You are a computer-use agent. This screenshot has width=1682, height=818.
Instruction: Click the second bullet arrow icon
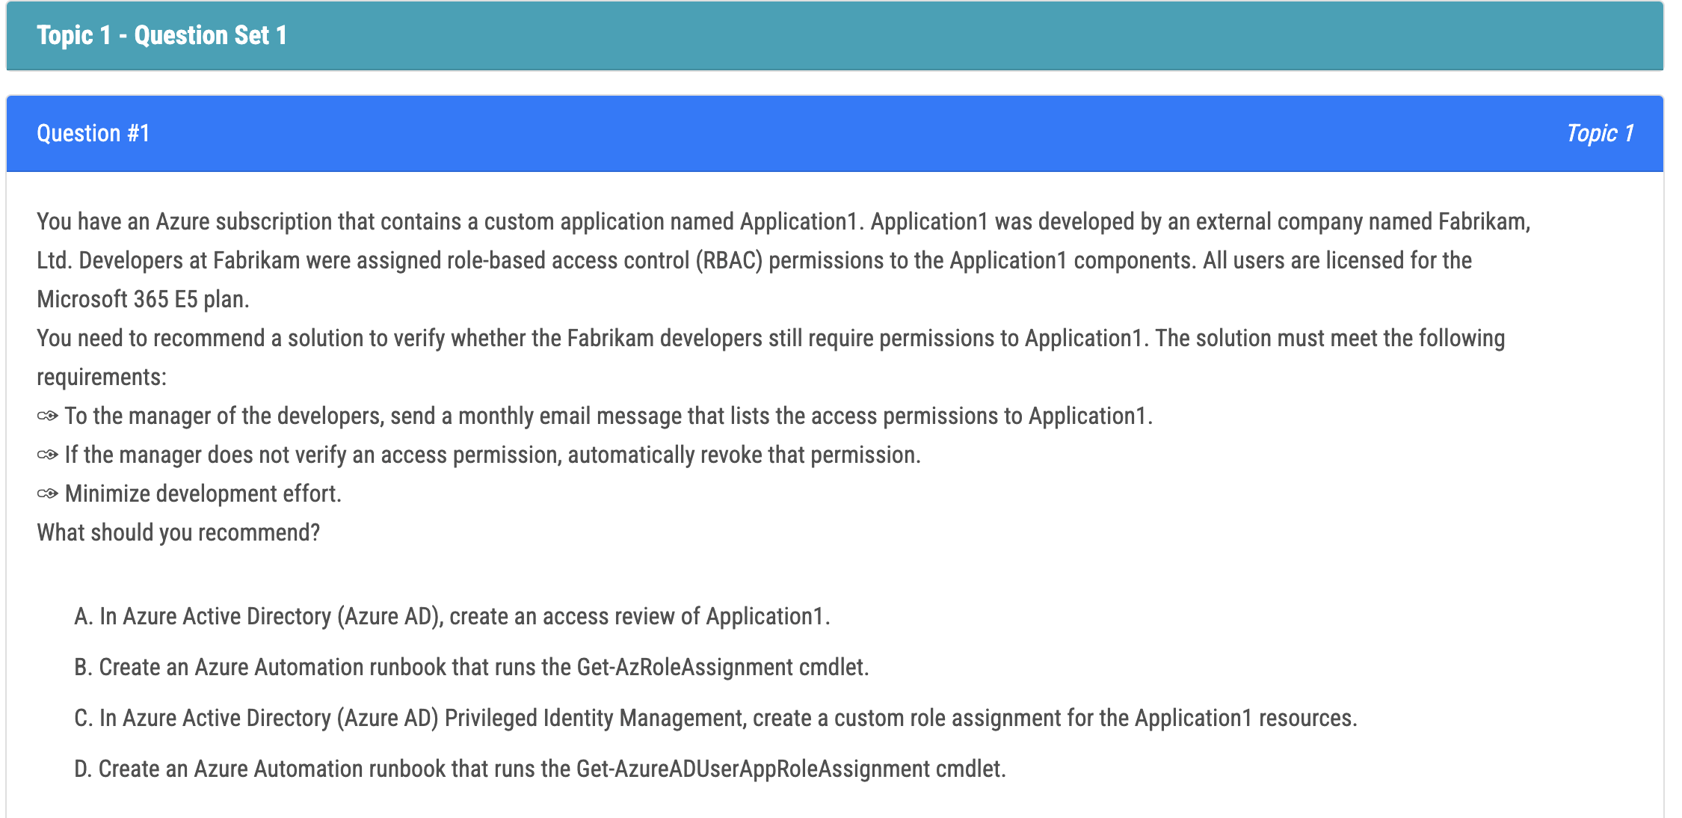coord(48,455)
